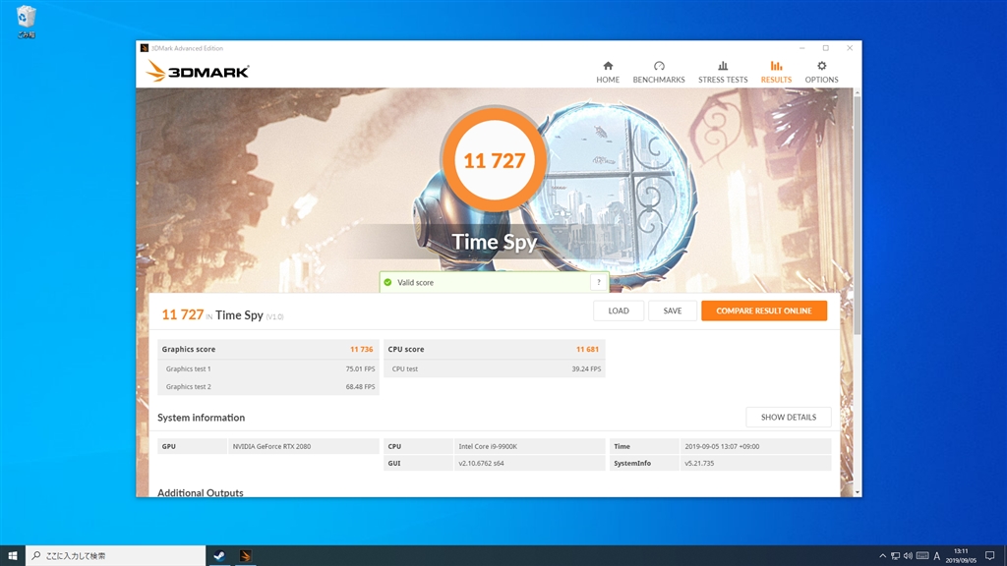Click the taskbar search box
Screen dimensions: 1007x566
point(116,556)
